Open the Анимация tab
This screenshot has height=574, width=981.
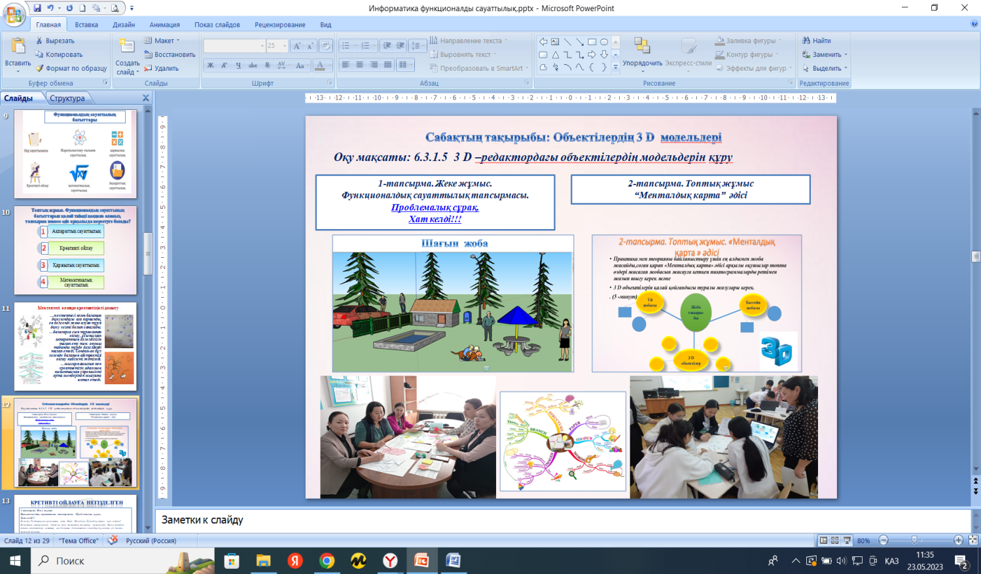164,25
